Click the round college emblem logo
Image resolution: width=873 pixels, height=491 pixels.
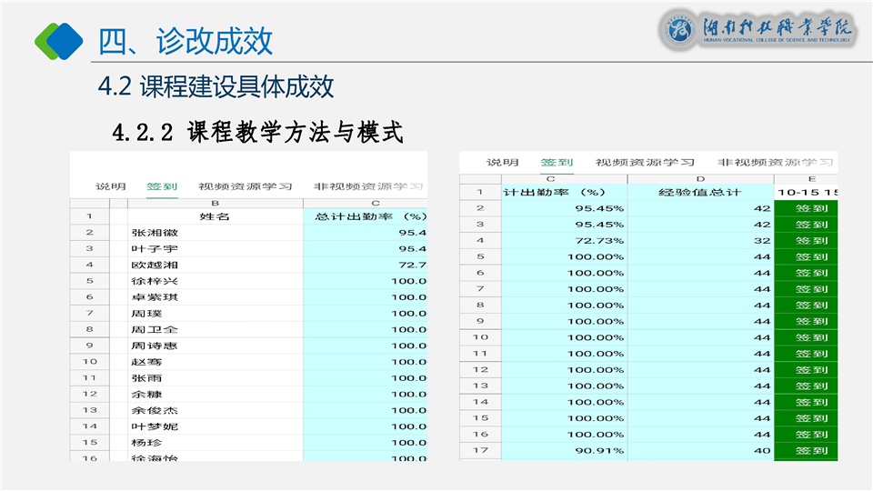tap(679, 30)
